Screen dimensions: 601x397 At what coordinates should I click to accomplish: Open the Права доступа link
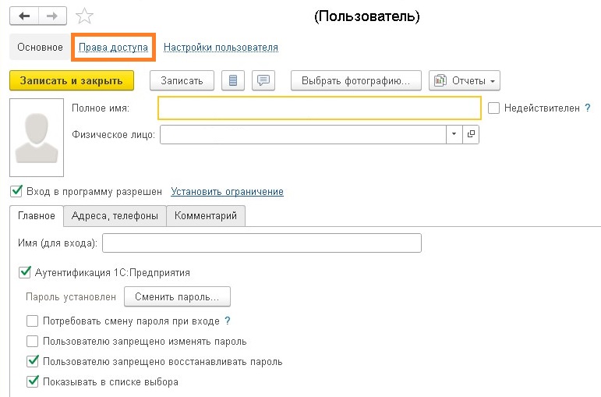click(113, 48)
